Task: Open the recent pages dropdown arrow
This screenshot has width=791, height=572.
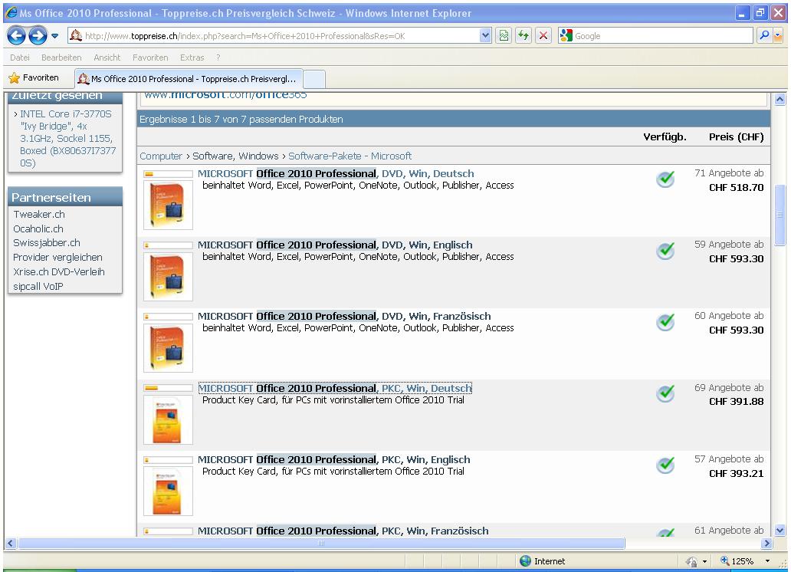Action: (x=55, y=36)
